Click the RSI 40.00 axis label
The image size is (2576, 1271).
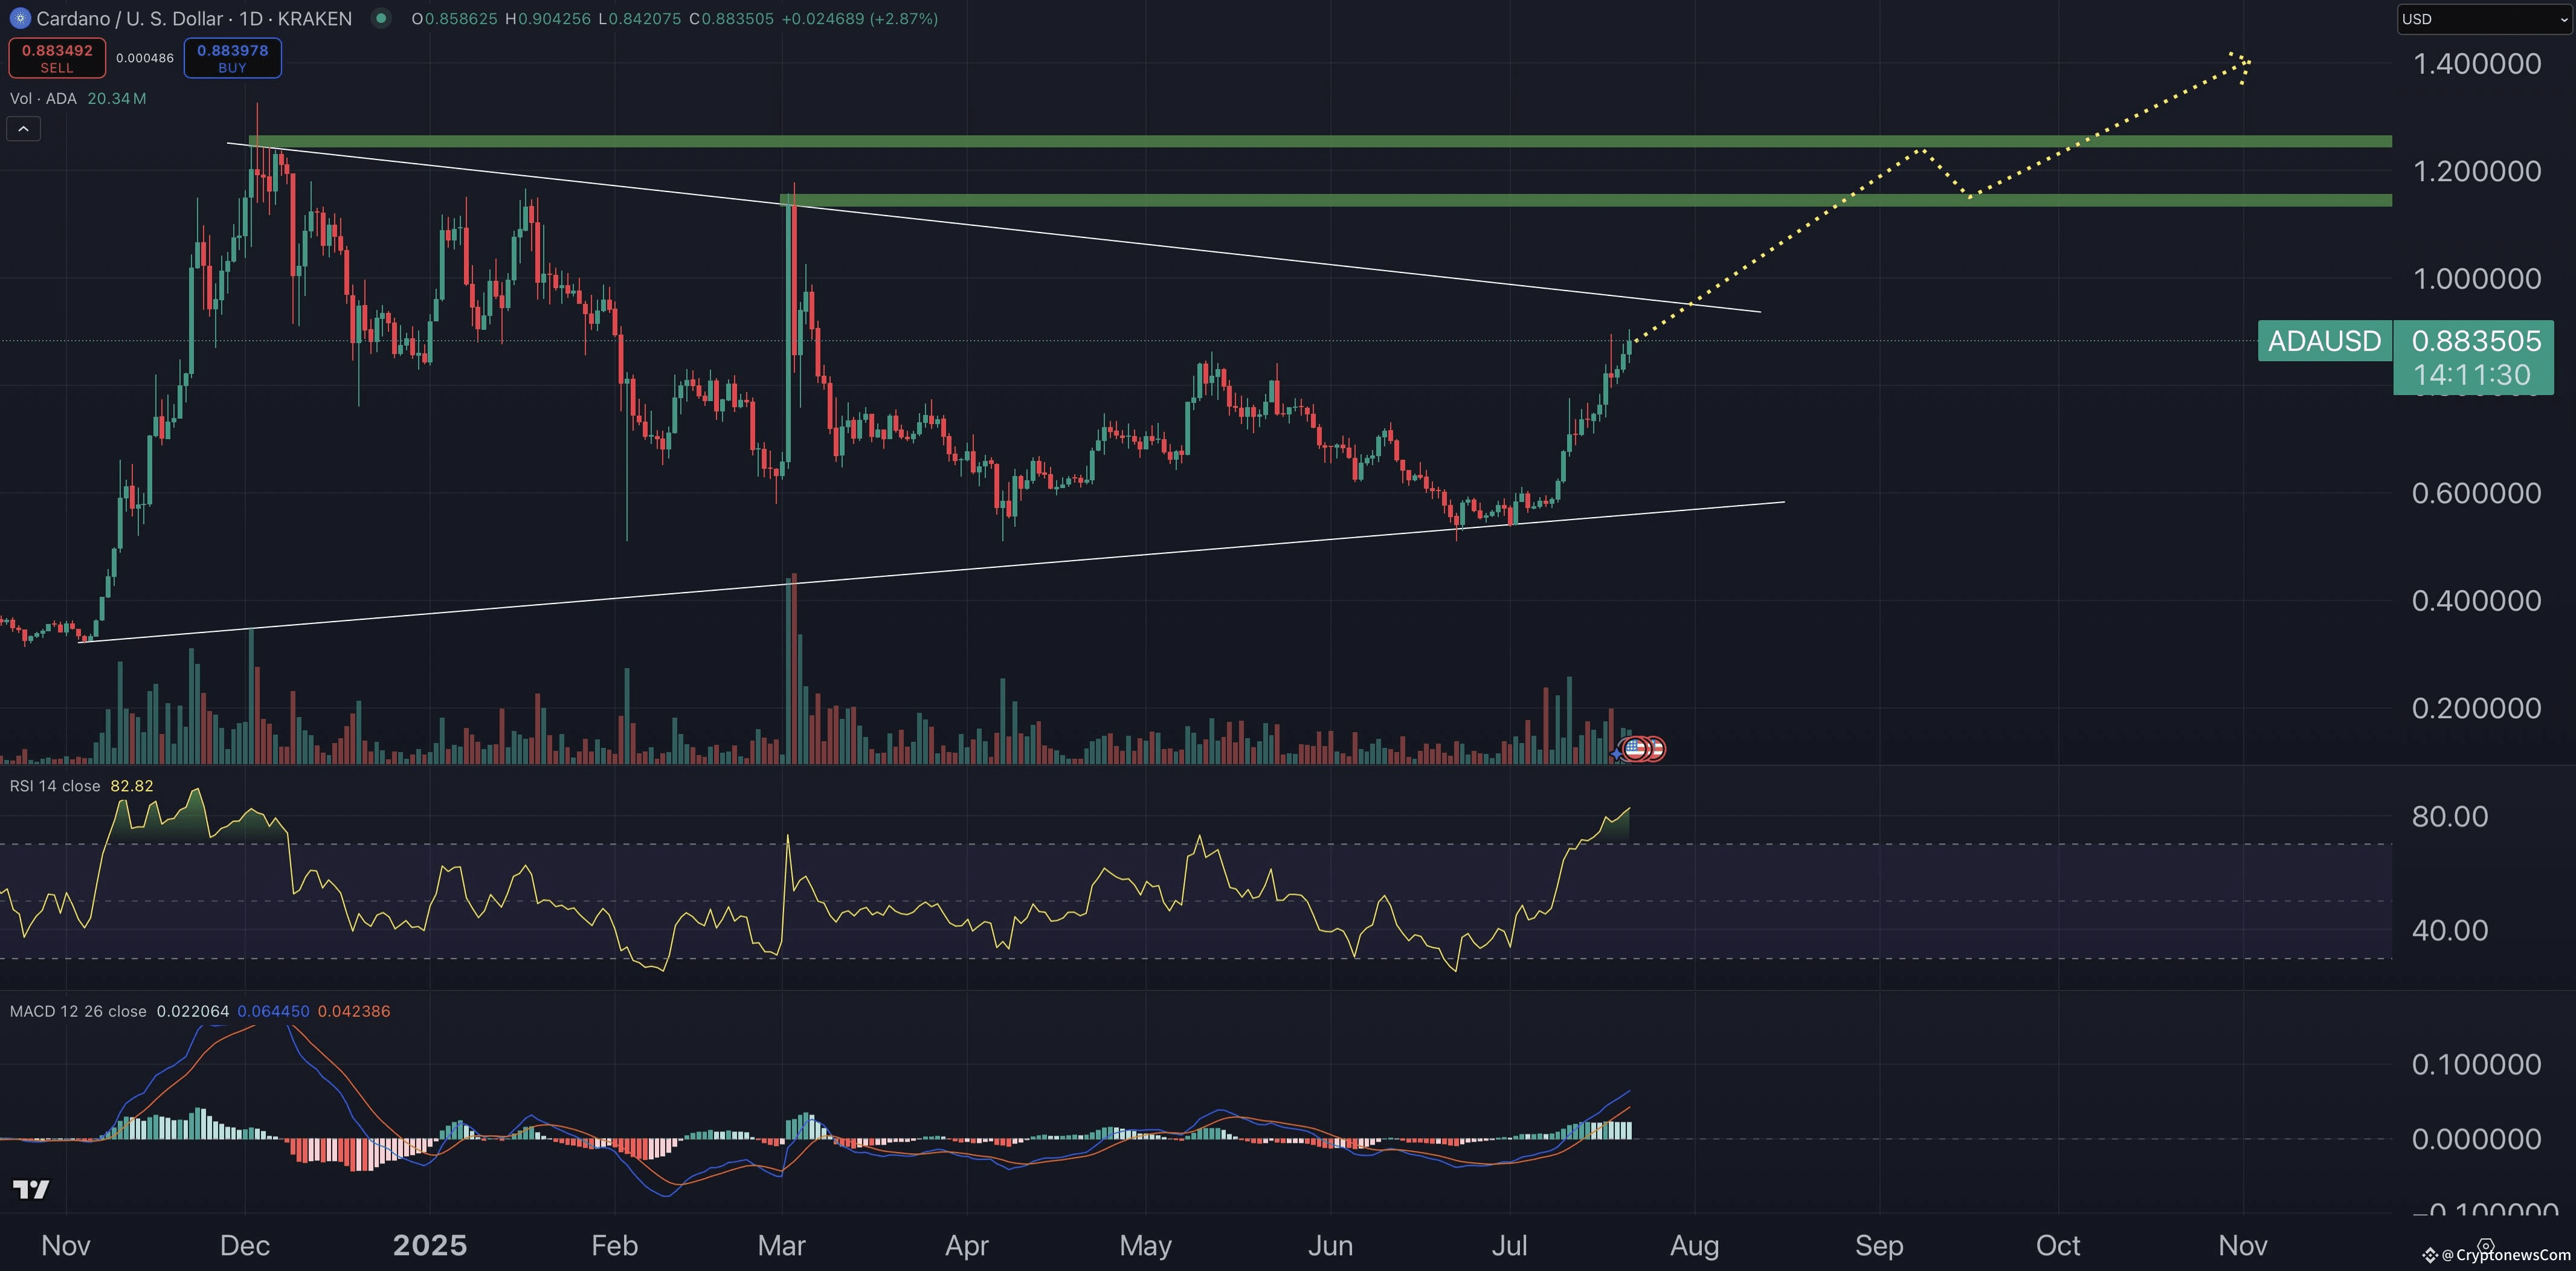pyautogui.click(x=2450, y=930)
